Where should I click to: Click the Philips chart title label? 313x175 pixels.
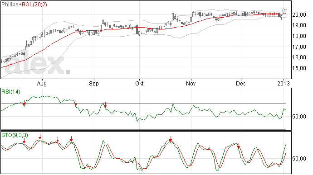click(10, 5)
